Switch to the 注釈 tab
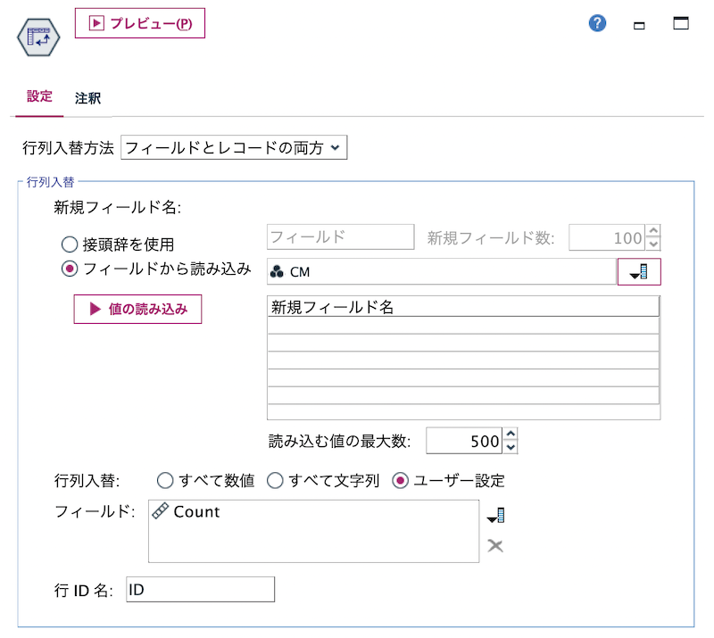714x638 pixels. 87,98
